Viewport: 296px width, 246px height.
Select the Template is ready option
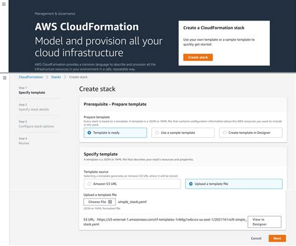[x=116, y=133]
